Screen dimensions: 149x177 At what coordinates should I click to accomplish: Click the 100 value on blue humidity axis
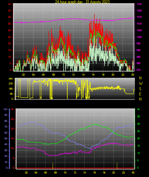tap(5, 109)
